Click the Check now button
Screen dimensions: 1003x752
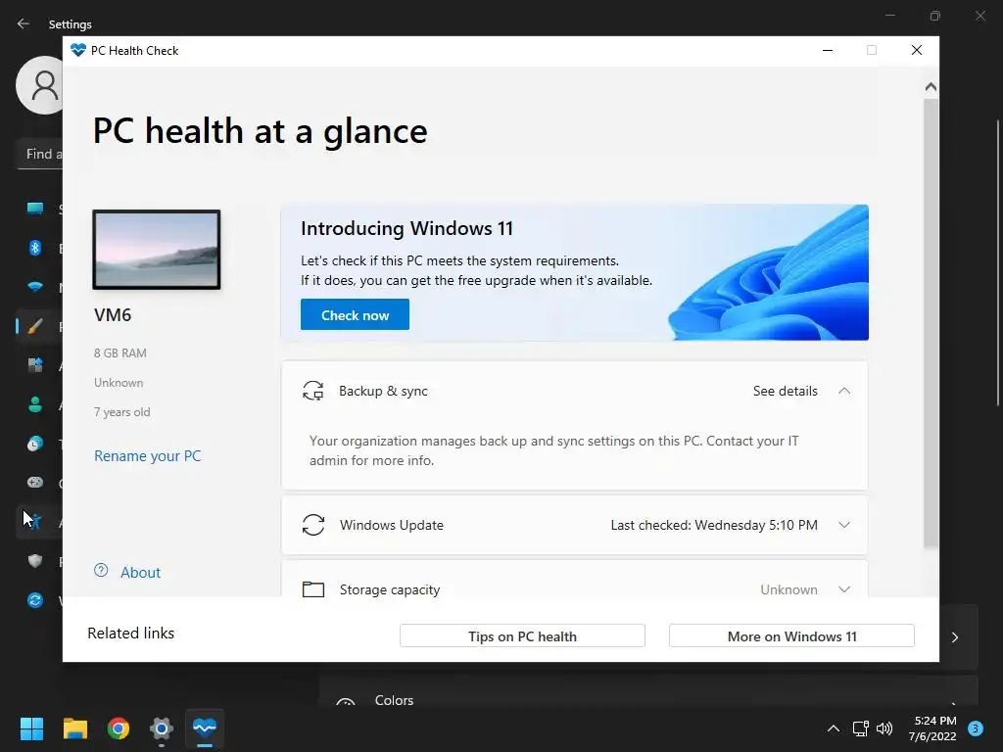pos(355,314)
